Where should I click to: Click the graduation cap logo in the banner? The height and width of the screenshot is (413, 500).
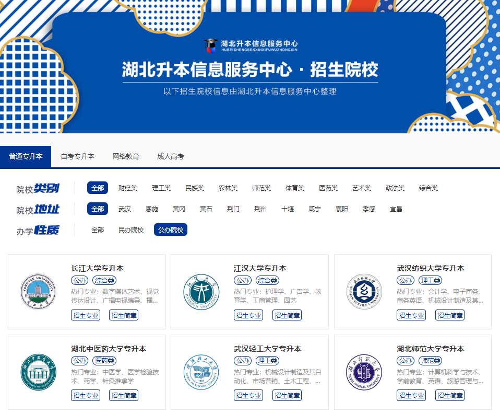pos(210,46)
